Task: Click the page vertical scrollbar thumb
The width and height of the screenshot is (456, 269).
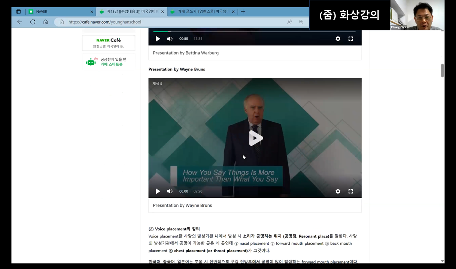Action: [x=442, y=70]
